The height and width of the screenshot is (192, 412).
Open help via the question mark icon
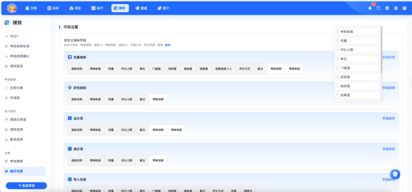(404, 8)
